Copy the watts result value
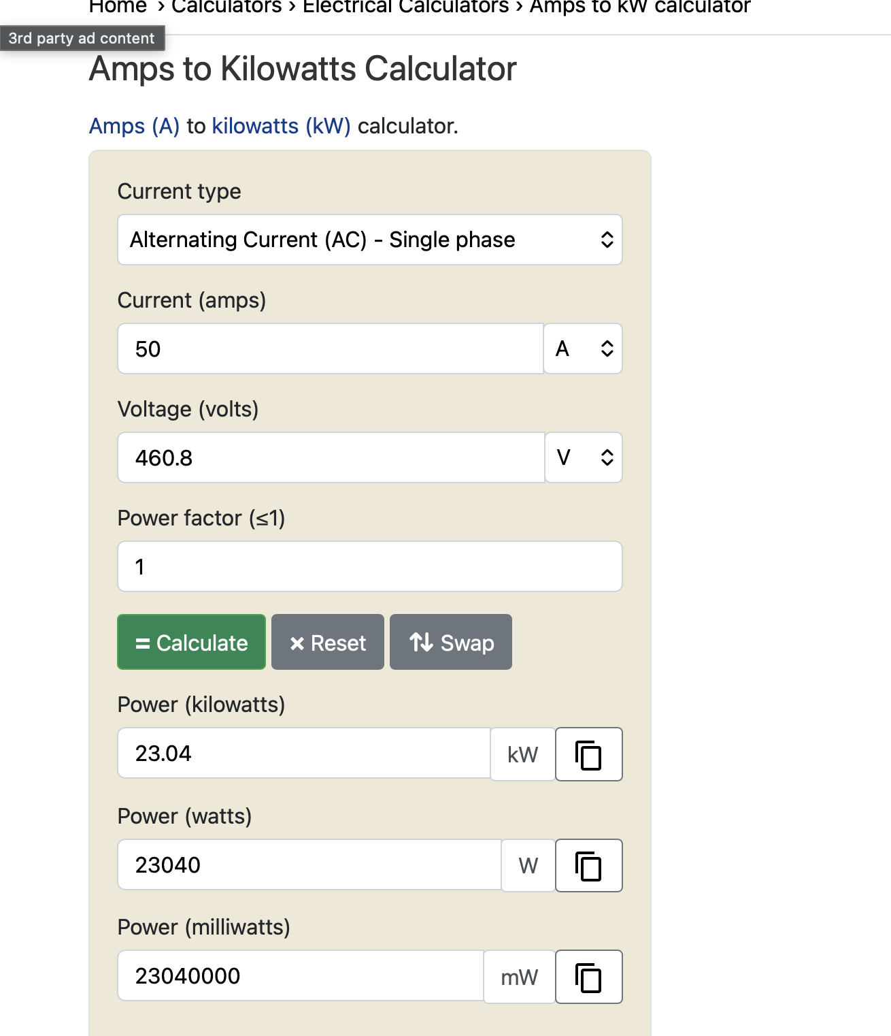The image size is (891, 1036). click(588, 865)
